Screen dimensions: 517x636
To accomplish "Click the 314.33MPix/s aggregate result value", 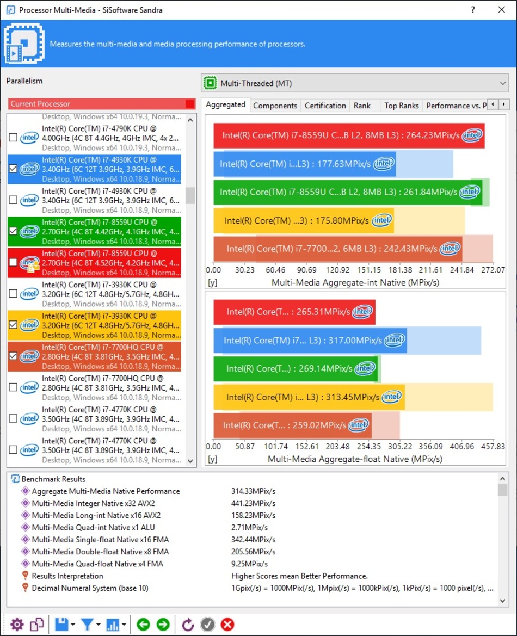I will coord(253,491).
